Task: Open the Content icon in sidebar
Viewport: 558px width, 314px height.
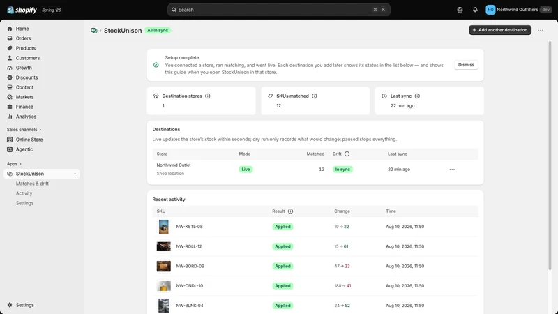Action: pyautogui.click(x=10, y=87)
